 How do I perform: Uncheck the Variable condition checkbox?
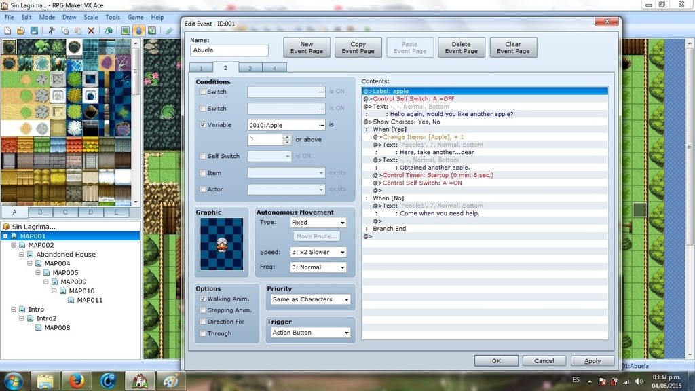click(203, 125)
